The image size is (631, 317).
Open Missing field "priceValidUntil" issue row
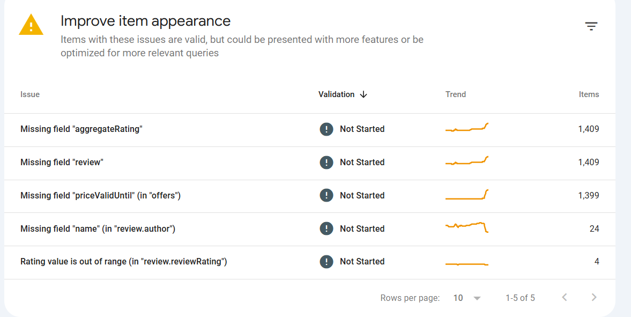[310, 195]
